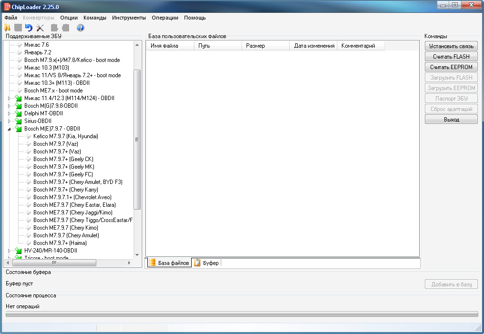Open settings via the wrench-screwdriver toolbar icon
This screenshot has width=484, height=334.
[40, 28]
